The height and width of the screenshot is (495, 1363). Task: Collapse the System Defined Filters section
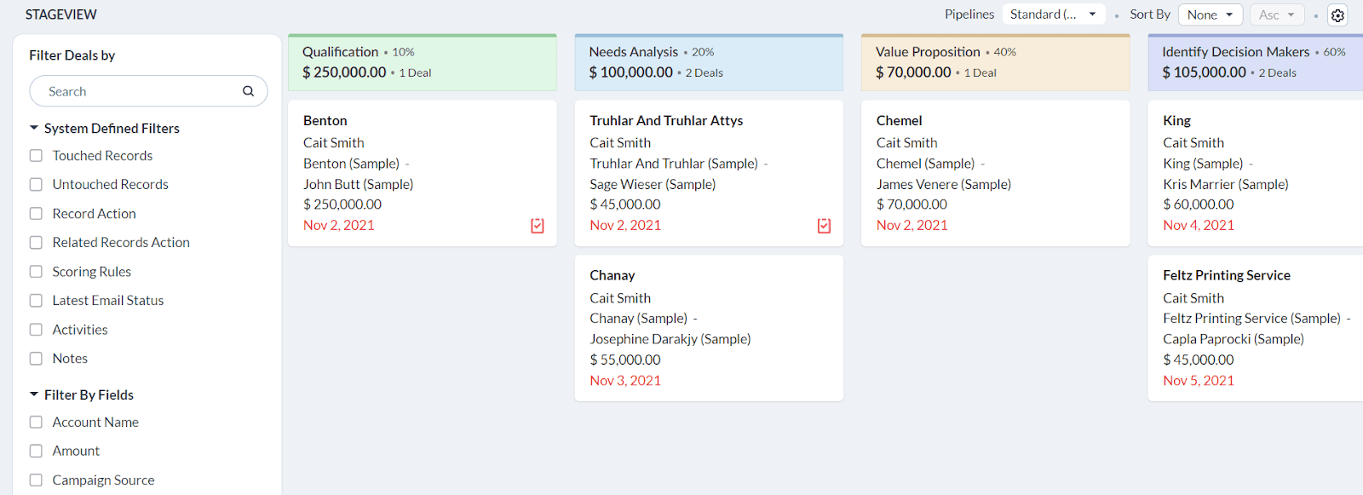click(34, 129)
